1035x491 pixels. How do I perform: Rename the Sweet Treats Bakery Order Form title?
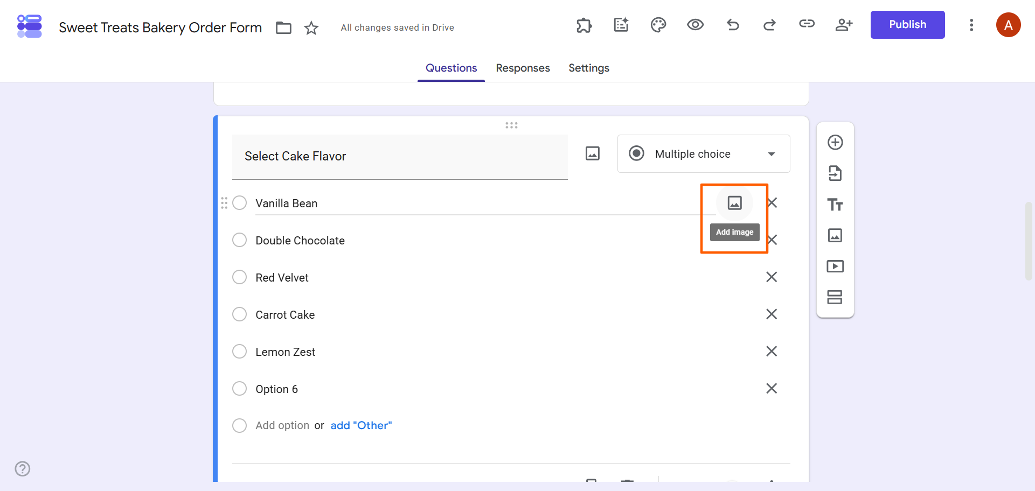click(160, 27)
